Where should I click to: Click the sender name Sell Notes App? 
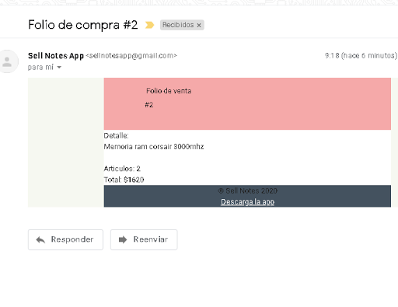(x=56, y=56)
